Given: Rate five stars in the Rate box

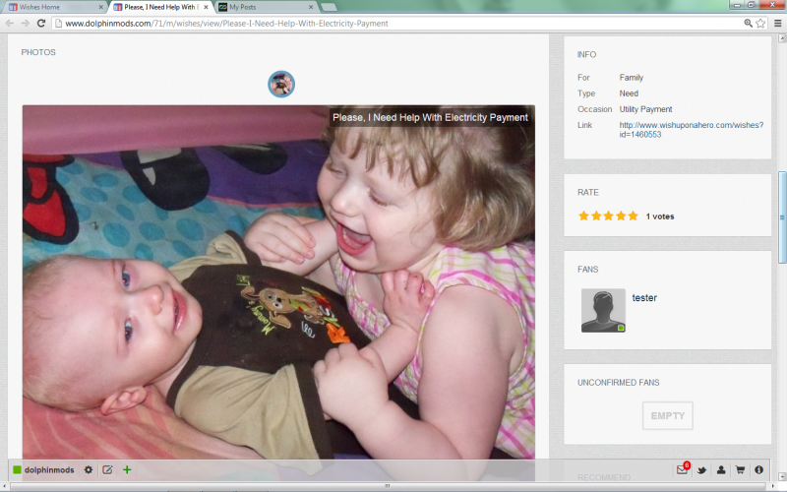Looking at the screenshot, I should (x=633, y=215).
